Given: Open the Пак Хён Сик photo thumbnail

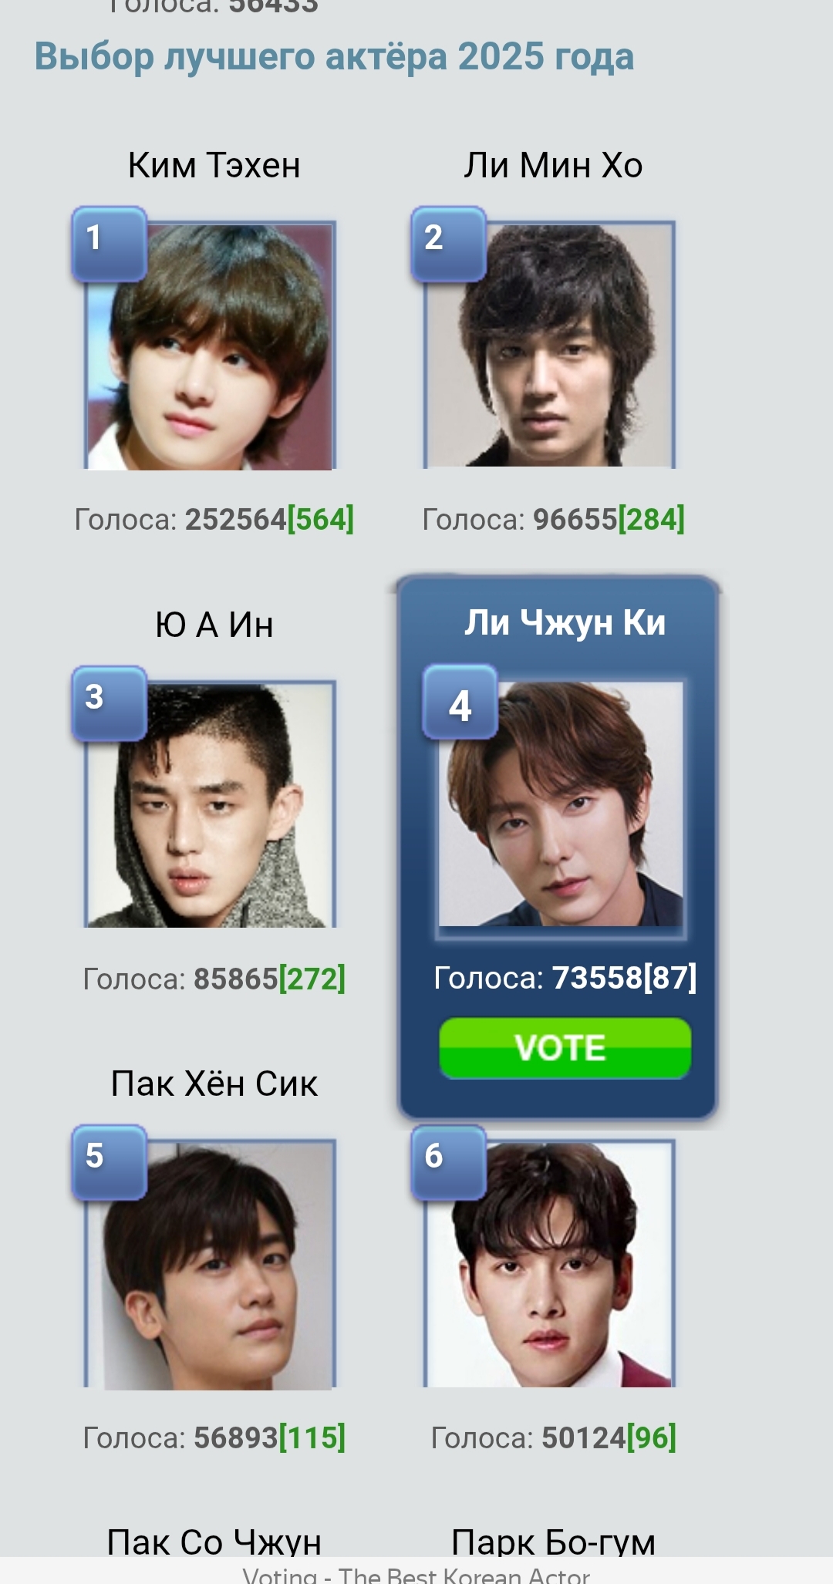Looking at the screenshot, I should click(x=210, y=1264).
